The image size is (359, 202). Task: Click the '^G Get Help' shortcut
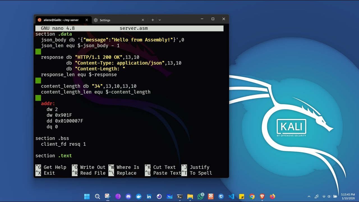(x=51, y=167)
